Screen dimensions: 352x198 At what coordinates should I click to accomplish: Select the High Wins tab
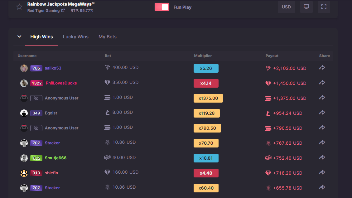pyautogui.click(x=41, y=37)
